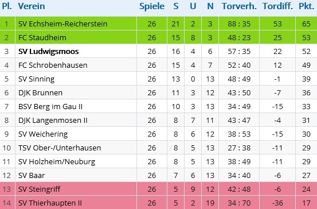Select the FC Schrobenhausen club name
317x209 pixels.
[x=53, y=65]
